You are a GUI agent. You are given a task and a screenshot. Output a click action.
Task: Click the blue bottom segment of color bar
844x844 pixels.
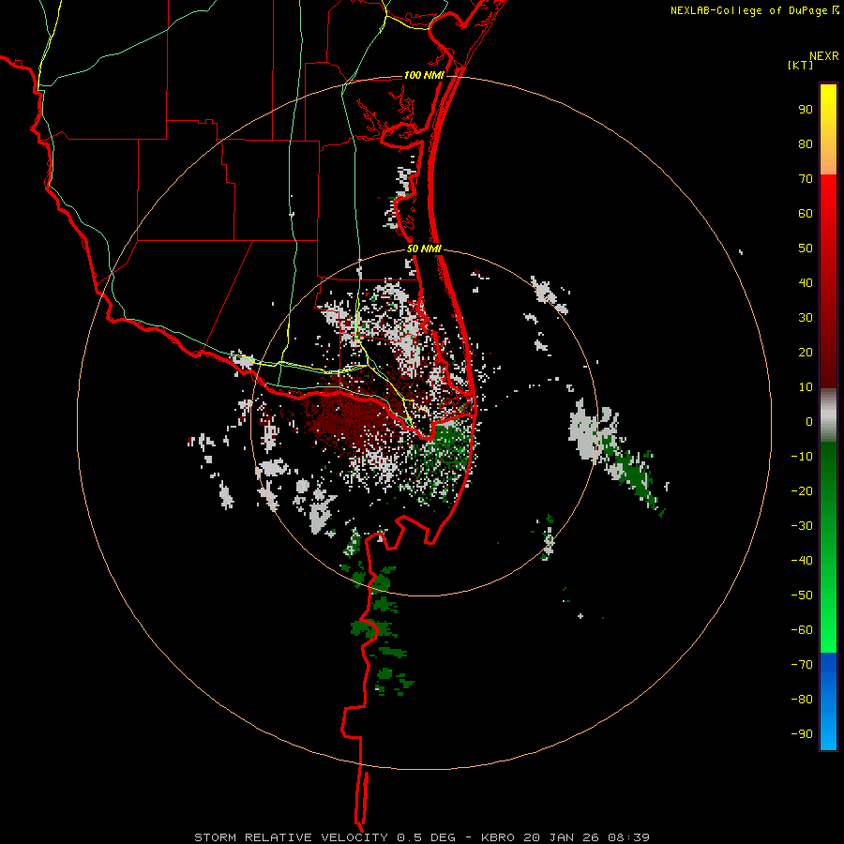click(828, 701)
